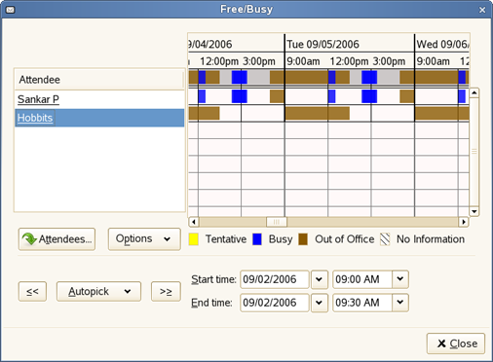
Task: Expand the Autopick dropdown
Action: pos(98,291)
